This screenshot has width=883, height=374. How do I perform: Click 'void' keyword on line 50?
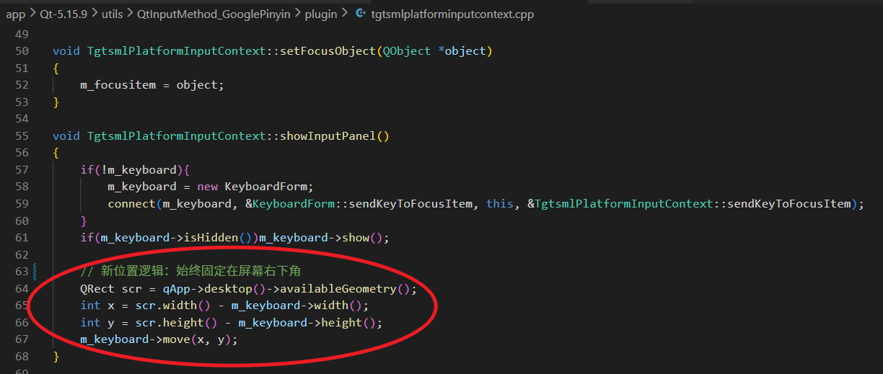pyautogui.click(x=66, y=51)
